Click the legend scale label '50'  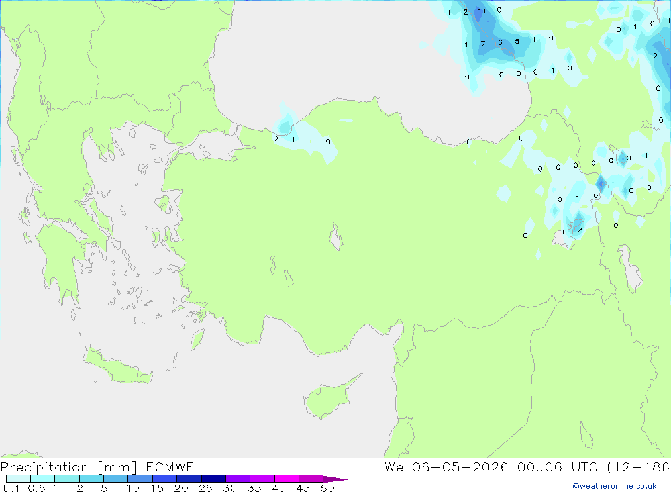pyautogui.click(x=327, y=488)
